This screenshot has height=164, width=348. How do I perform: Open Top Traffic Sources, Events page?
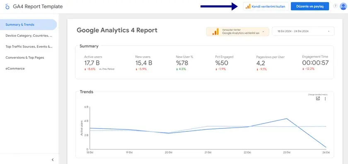pos(29,47)
